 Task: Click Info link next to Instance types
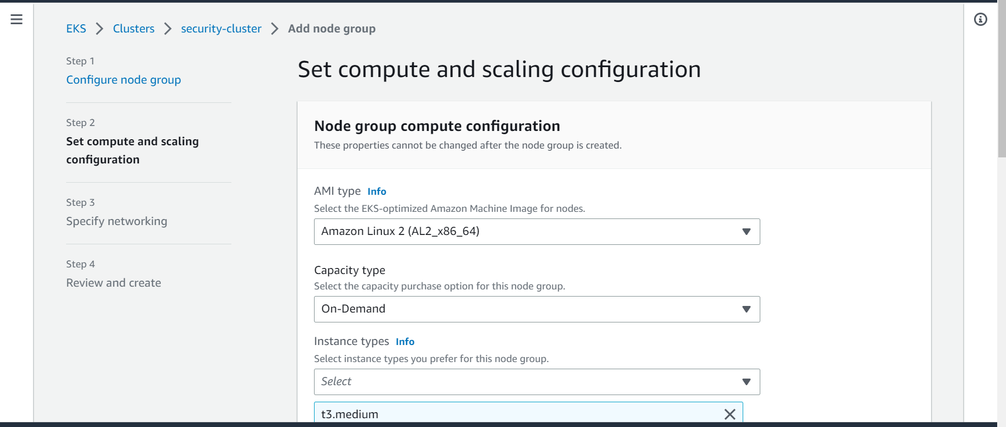(405, 342)
